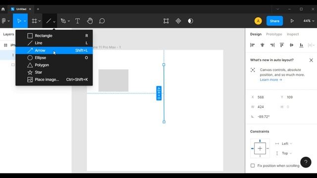This screenshot has width=317, height=178.
Task: Open the 44% zoom dropdown
Action: [309, 21]
